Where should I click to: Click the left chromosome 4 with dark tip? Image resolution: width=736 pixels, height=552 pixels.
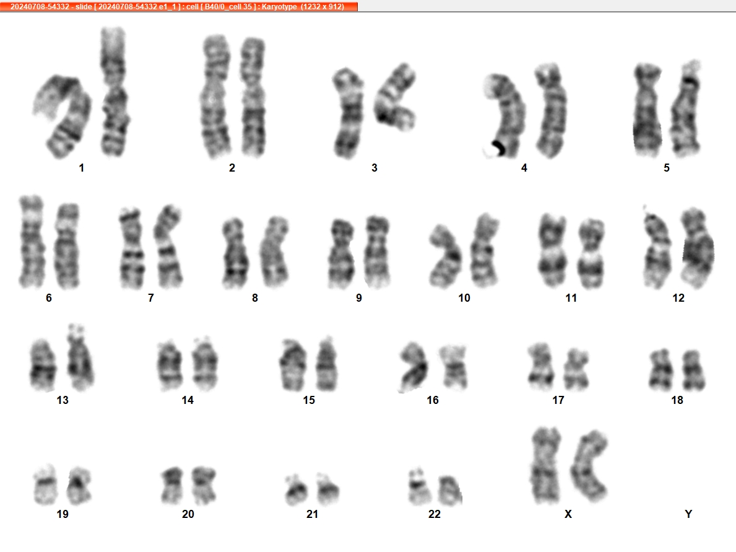click(x=504, y=116)
